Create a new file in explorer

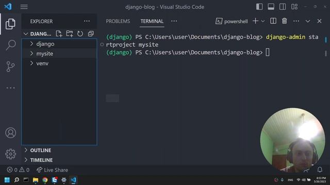59,34
